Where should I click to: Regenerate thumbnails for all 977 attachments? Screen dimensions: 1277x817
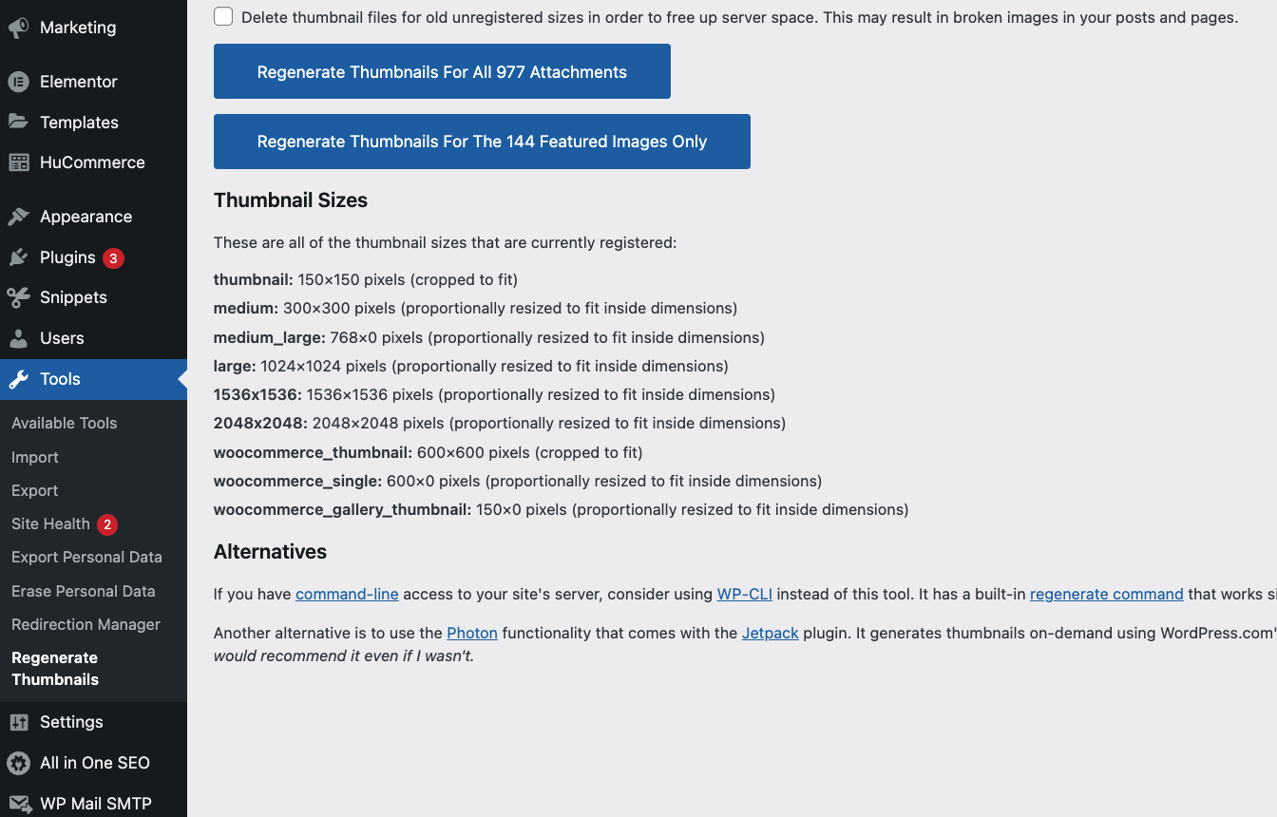(442, 71)
